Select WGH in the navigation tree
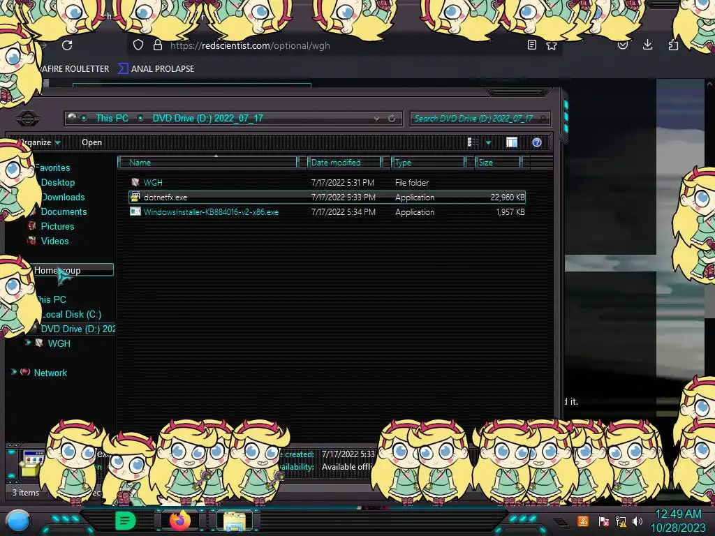This screenshot has height=536, width=715. [x=59, y=343]
